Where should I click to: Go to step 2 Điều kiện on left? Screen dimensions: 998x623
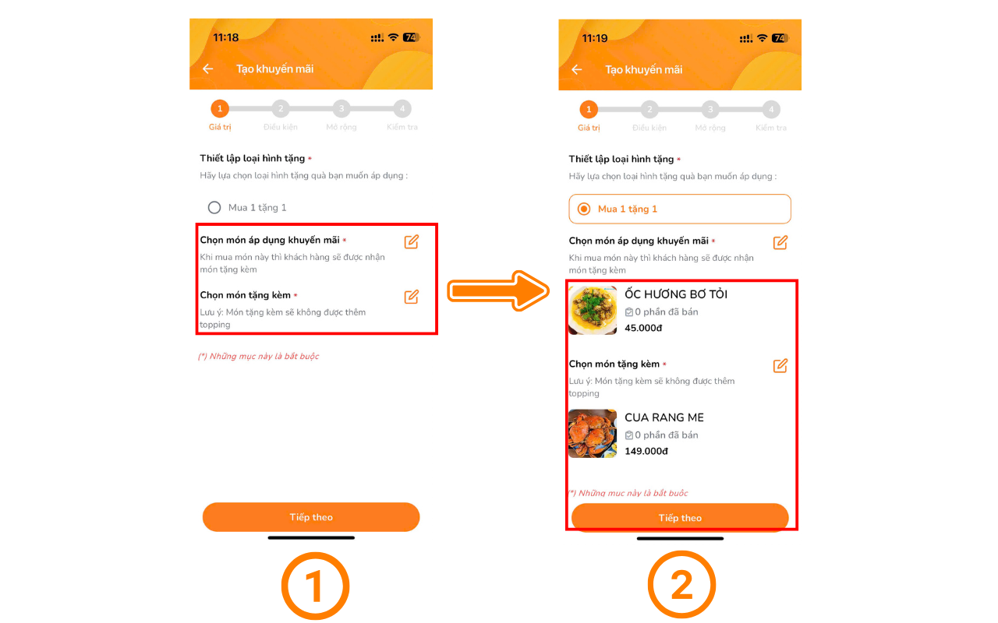click(280, 109)
